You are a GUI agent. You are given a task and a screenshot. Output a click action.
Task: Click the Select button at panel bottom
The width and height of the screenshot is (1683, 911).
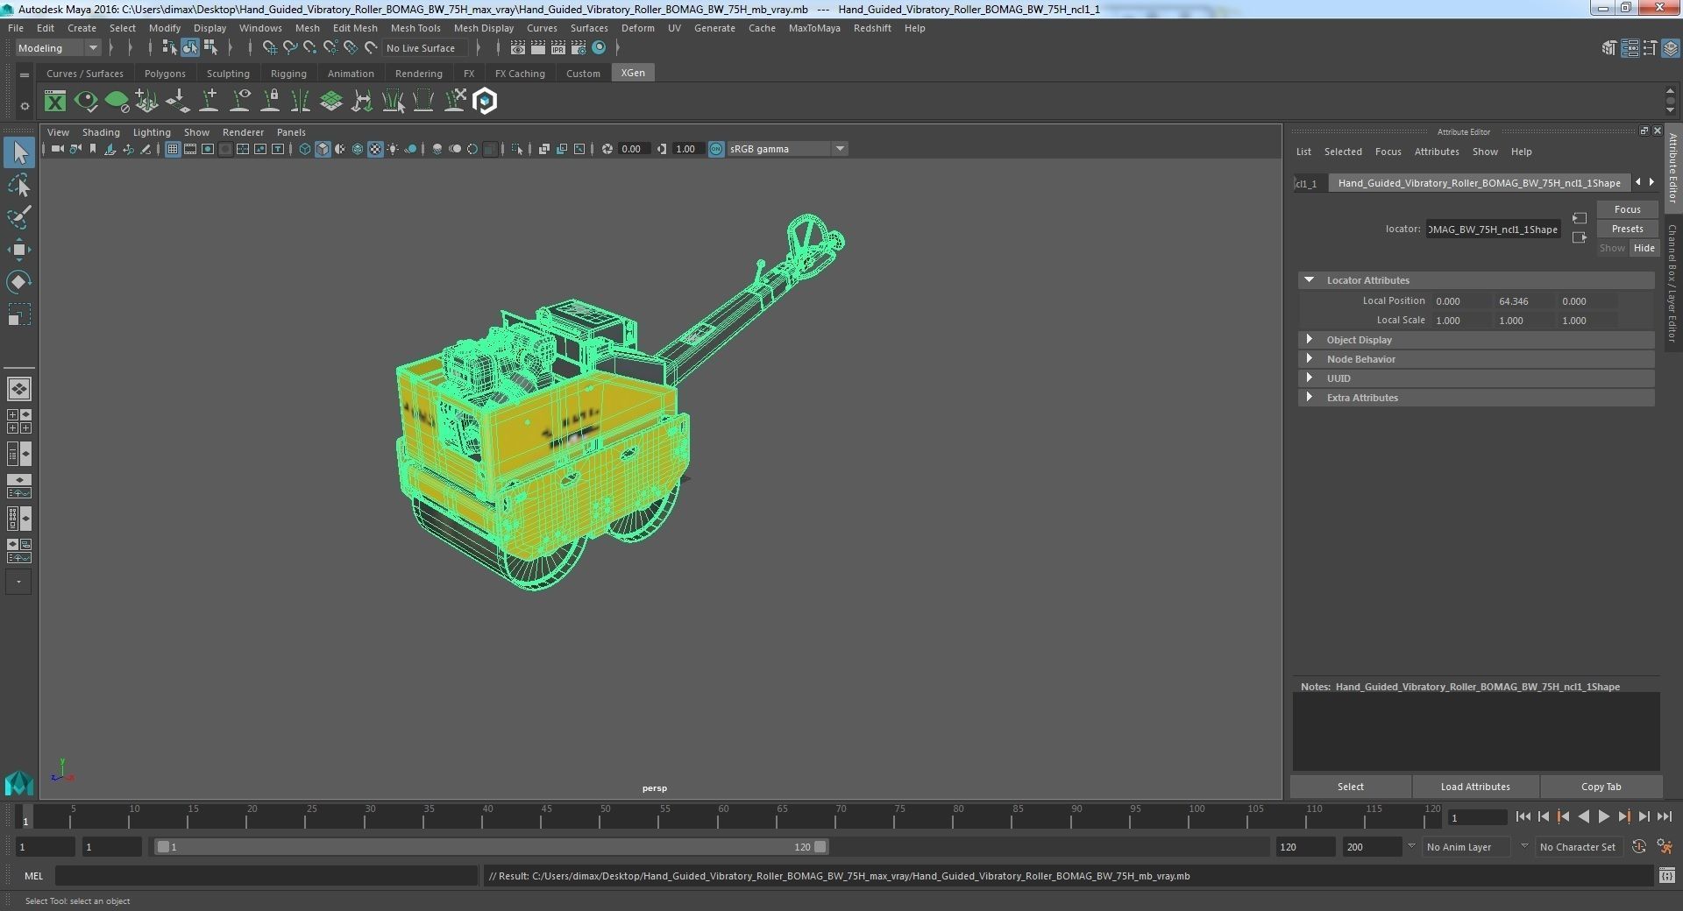point(1350,787)
